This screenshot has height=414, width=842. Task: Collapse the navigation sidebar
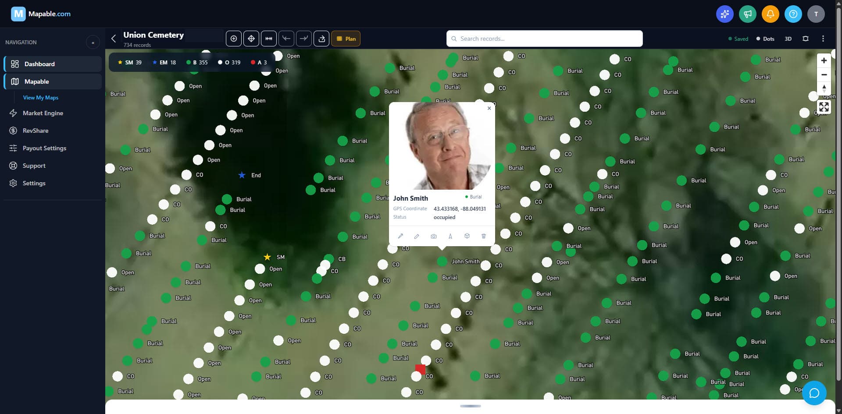pyautogui.click(x=93, y=42)
